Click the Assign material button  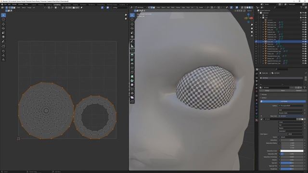[267, 91]
